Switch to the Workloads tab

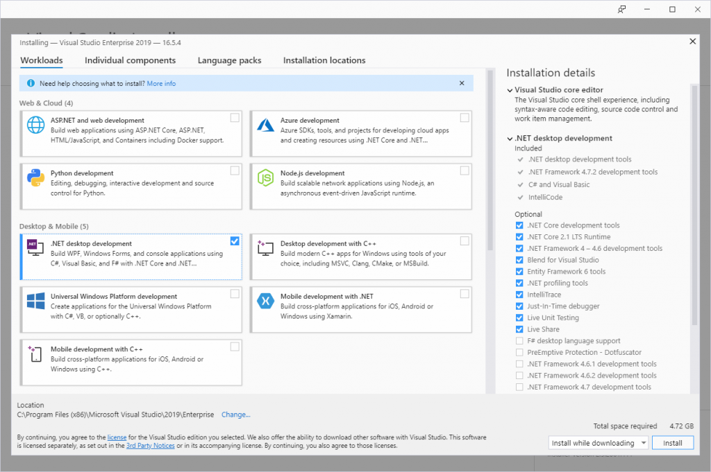42,60
